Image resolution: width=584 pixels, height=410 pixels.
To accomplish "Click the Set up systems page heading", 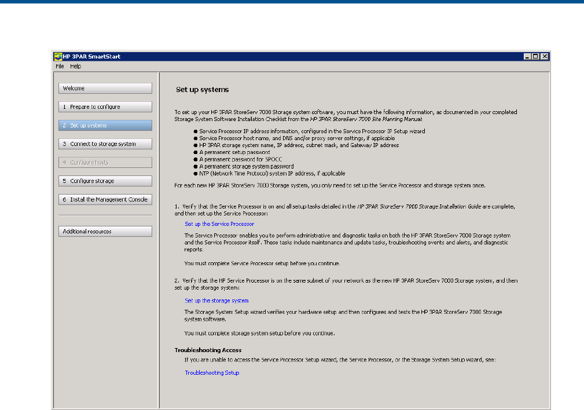I will pyautogui.click(x=202, y=90).
